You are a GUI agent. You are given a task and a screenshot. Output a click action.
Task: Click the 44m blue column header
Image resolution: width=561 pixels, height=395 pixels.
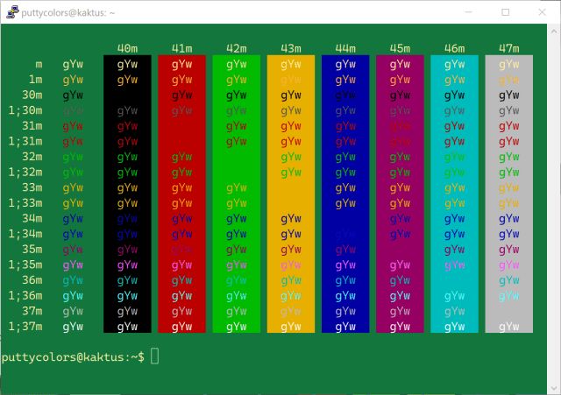(345, 48)
